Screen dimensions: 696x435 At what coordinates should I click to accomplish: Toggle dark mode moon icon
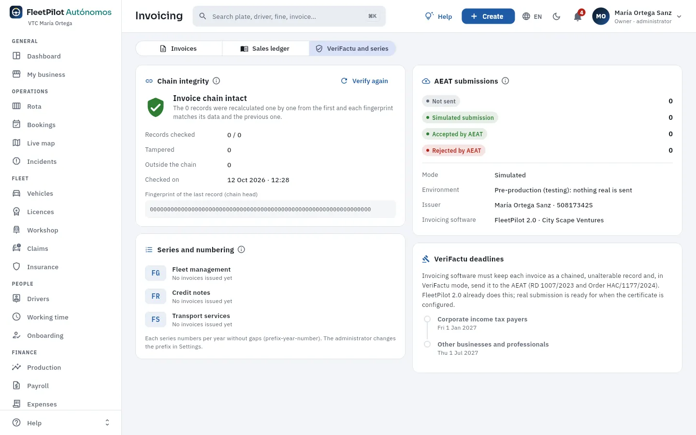pyautogui.click(x=556, y=16)
